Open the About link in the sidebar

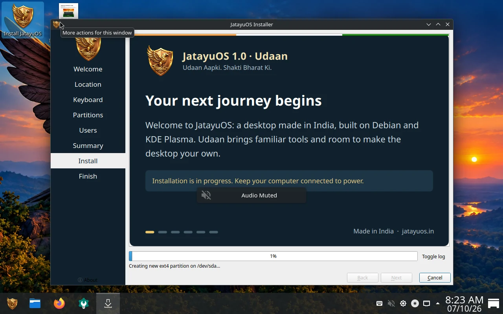pos(88,280)
